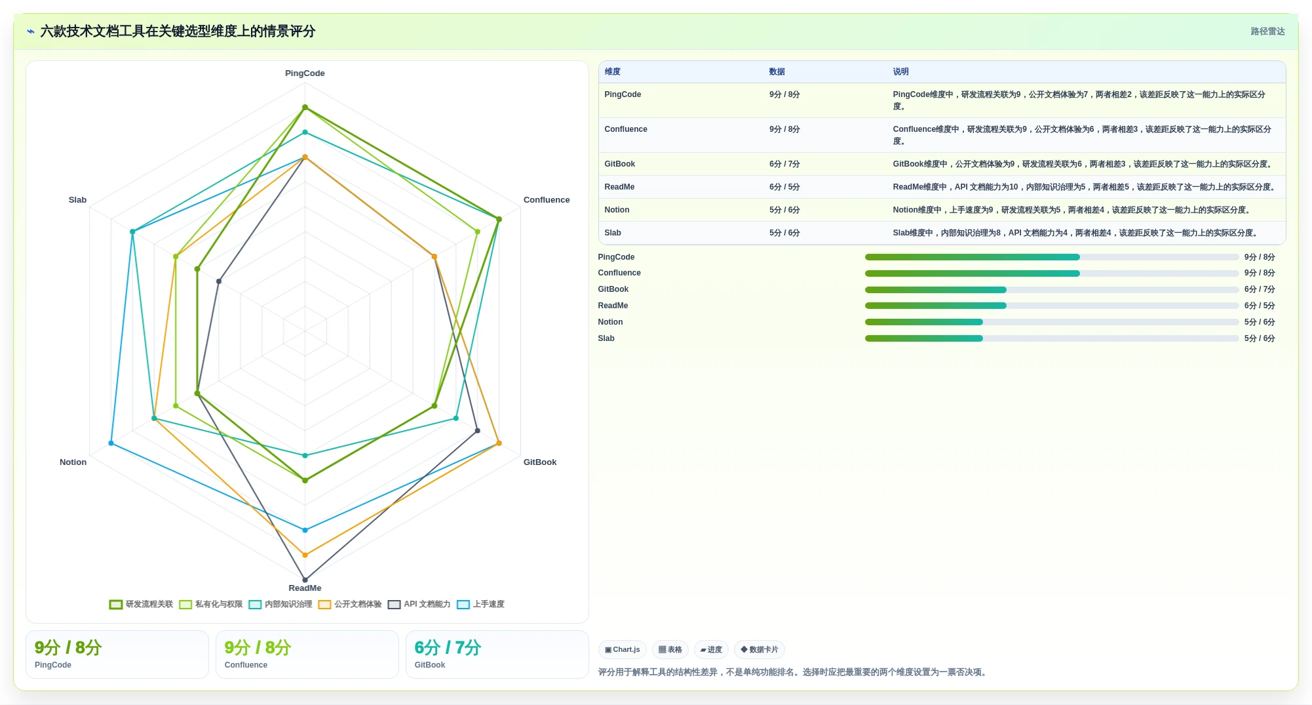Click the Slab axis label on radar
The image size is (1312, 705).
click(77, 200)
